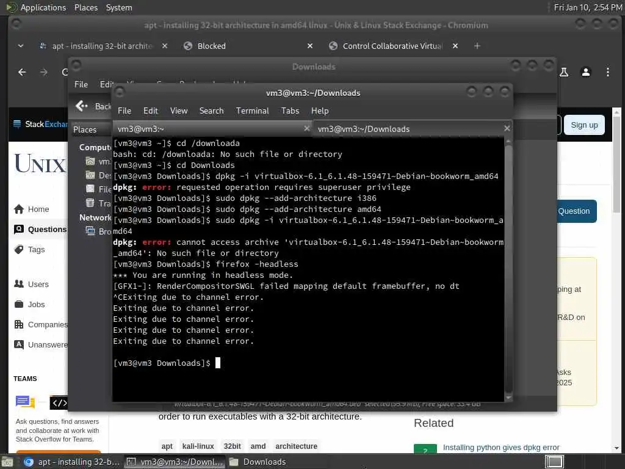Close the Blocked browser tab
This screenshot has width=625, height=469.
click(x=310, y=46)
